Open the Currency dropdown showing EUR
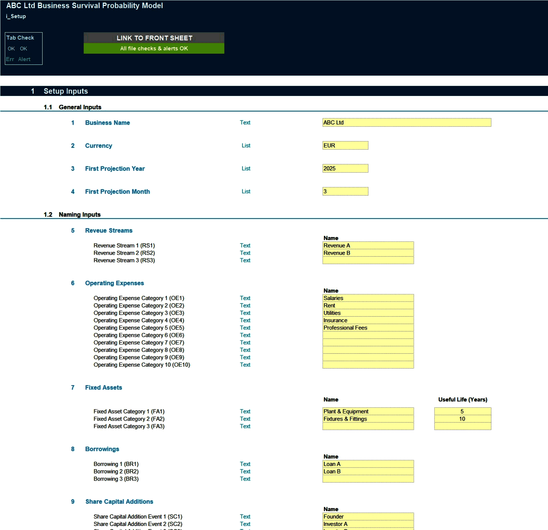Image resolution: width=548 pixels, height=530 pixels. [345, 145]
